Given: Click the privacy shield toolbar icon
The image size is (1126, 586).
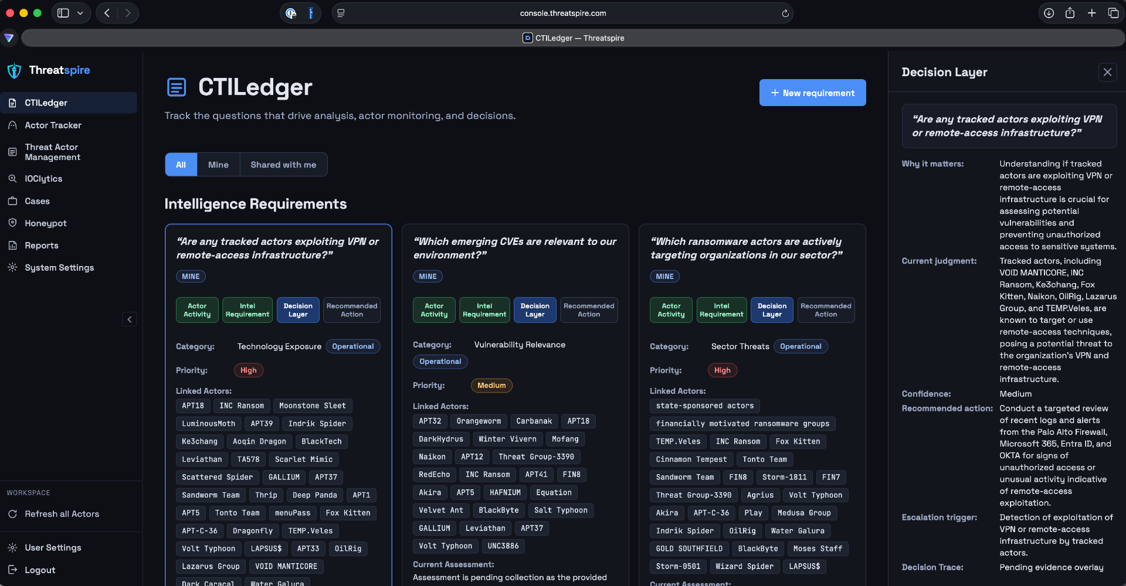Looking at the screenshot, I should pos(291,13).
